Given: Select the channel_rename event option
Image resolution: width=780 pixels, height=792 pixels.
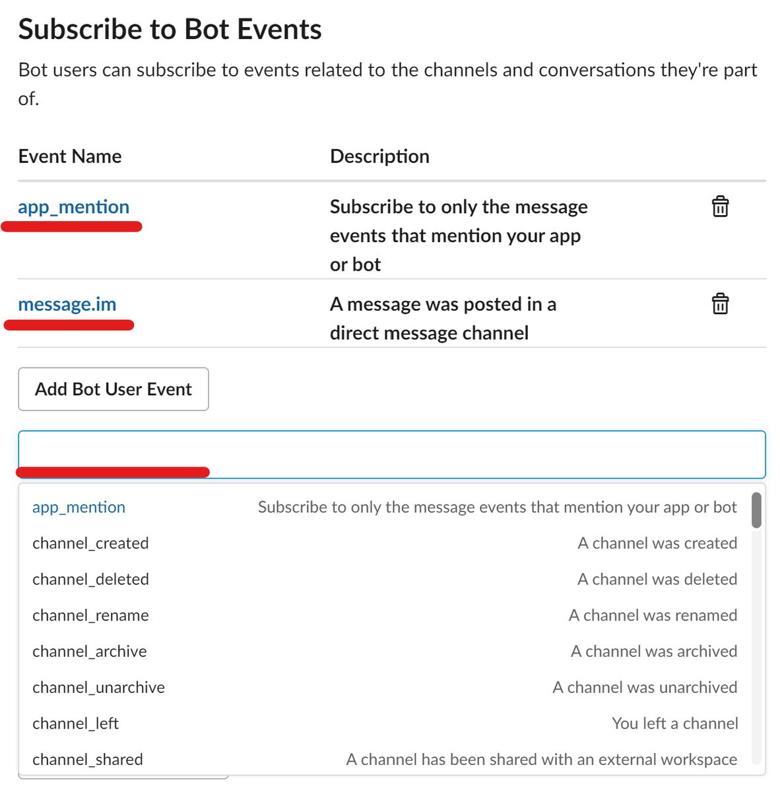Looking at the screenshot, I should [x=385, y=615].
